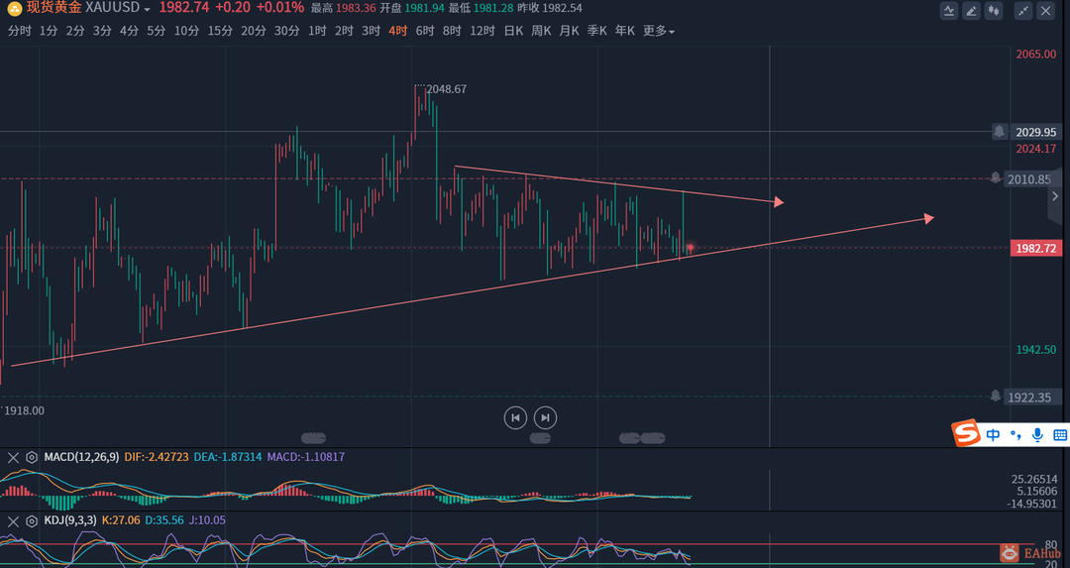Expand the right side panel chevron

(x=1055, y=196)
